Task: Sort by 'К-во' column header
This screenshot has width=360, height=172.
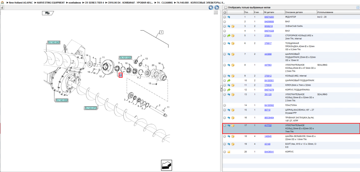Action: [258, 12]
